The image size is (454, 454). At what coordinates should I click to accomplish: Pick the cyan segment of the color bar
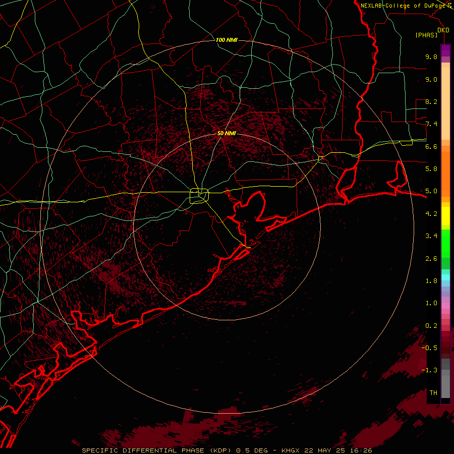pos(445,277)
